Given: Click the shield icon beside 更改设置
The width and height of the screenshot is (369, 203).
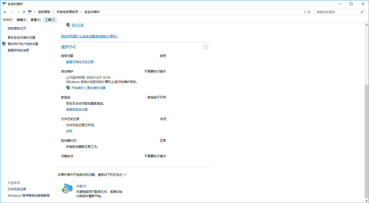Looking at the screenshot, I should pyautogui.click(x=68, y=25).
